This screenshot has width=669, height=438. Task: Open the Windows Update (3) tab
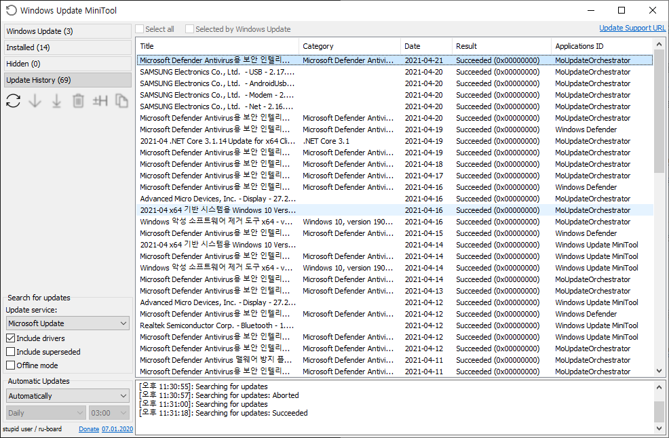[68, 31]
